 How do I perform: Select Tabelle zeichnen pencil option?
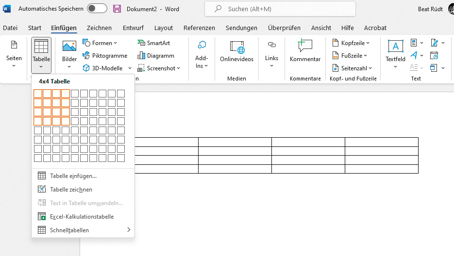tap(71, 190)
